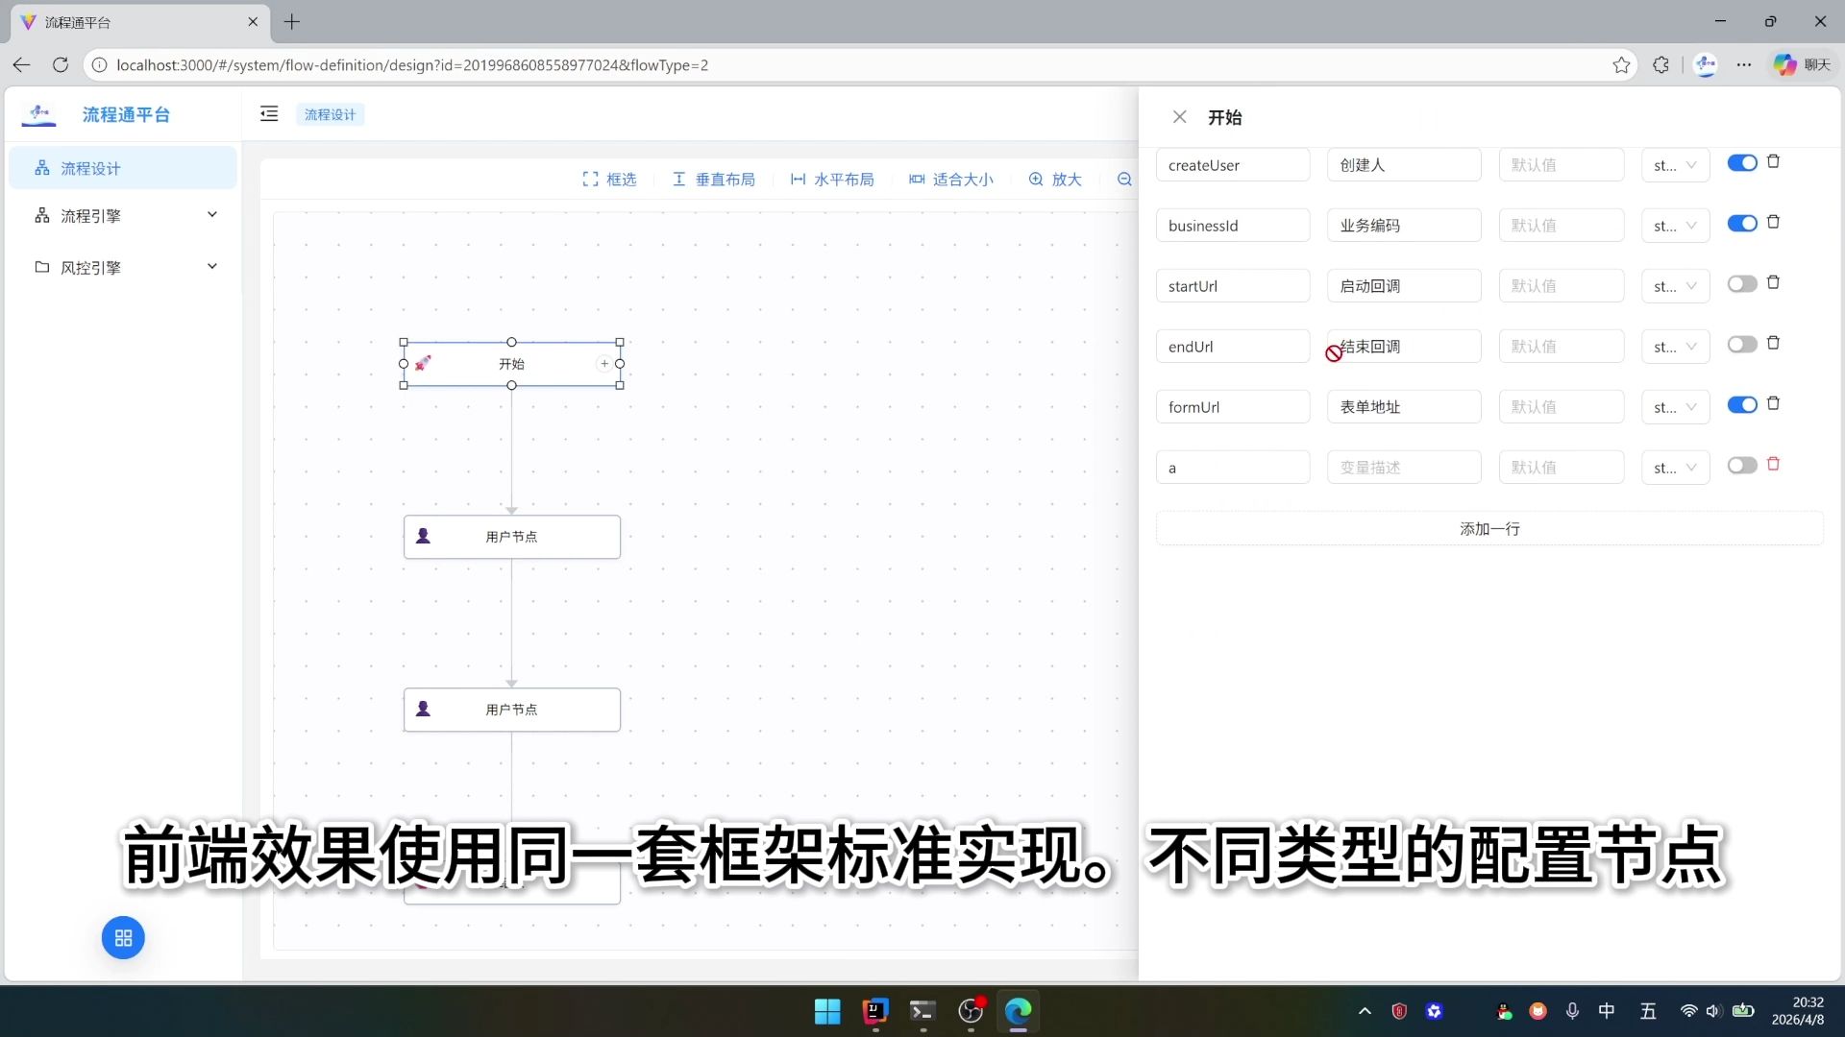This screenshot has height=1037, width=1845.
Task: Open browser settings ellipsis menu
Action: 1744,65
